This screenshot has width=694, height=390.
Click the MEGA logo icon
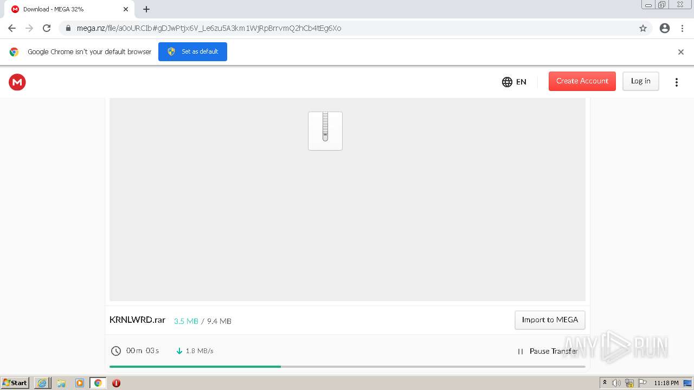pos(17,82)
